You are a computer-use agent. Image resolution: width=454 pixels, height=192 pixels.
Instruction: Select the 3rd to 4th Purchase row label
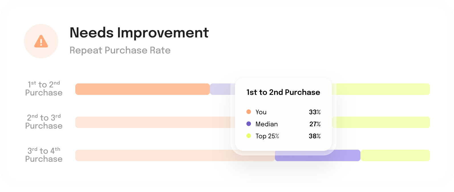pos(44,155)
